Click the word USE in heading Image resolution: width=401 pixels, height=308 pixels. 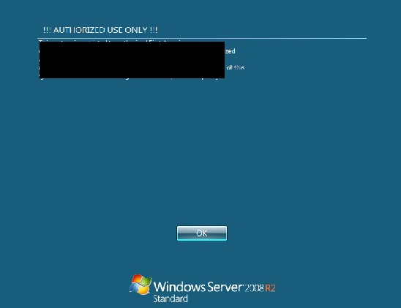(115, 30)
